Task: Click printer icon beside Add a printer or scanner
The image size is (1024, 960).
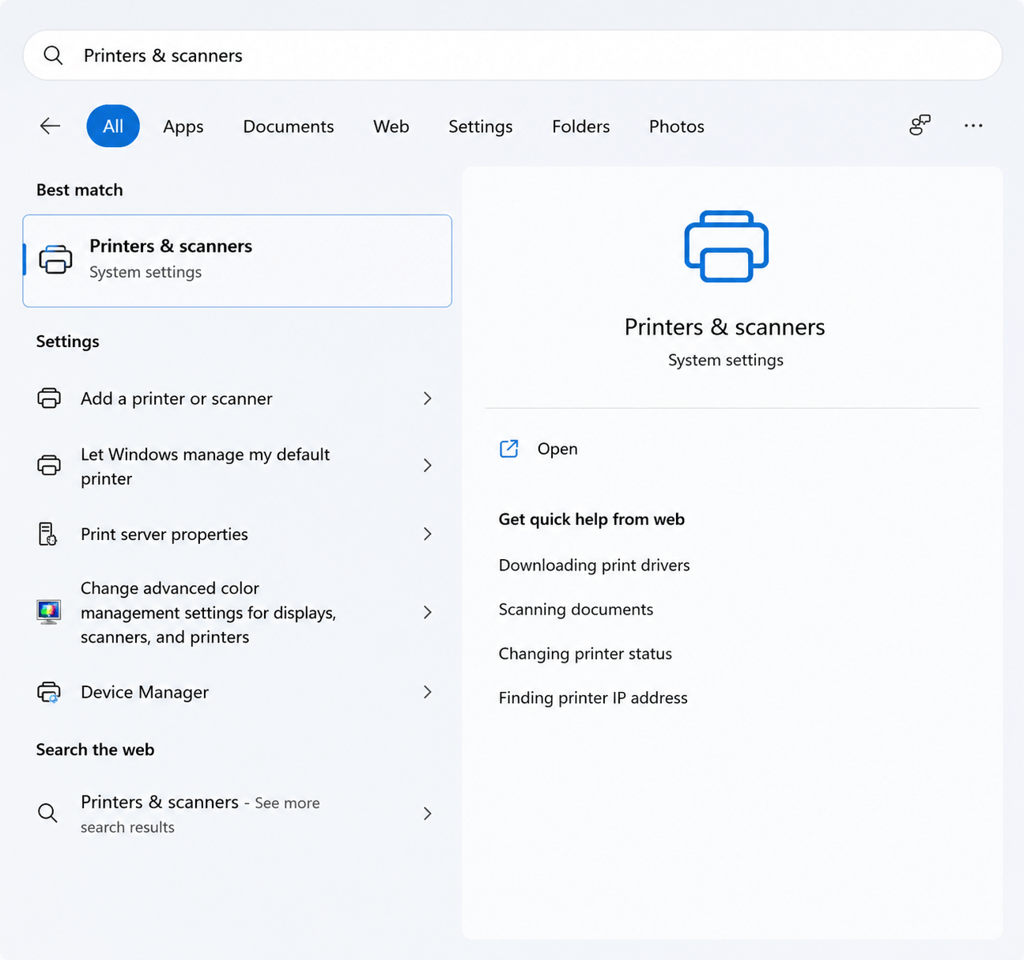Action: click(x=49, y=398)
